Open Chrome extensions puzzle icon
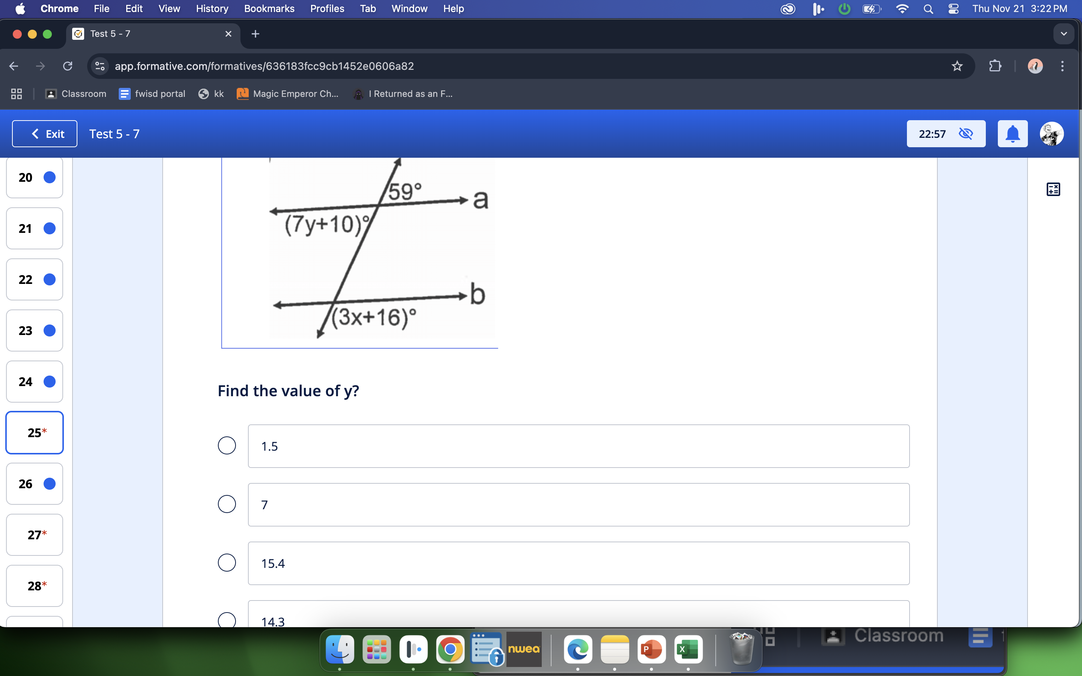The height and width of the screenshot is (676, 1082). (x=995, y=66)
